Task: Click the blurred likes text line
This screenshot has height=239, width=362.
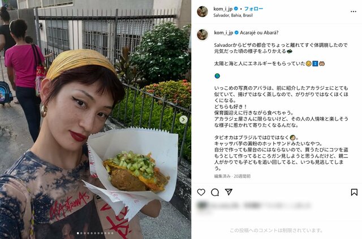Action: 254,205
